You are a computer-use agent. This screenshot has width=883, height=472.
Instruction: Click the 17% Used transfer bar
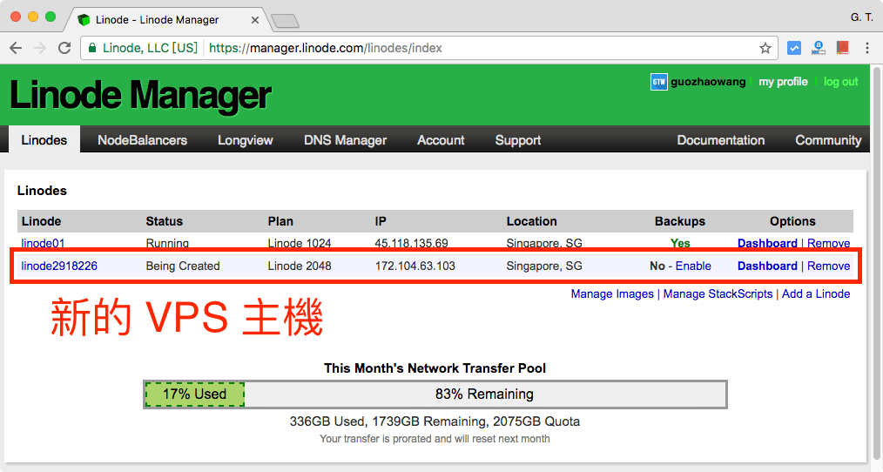194,394
